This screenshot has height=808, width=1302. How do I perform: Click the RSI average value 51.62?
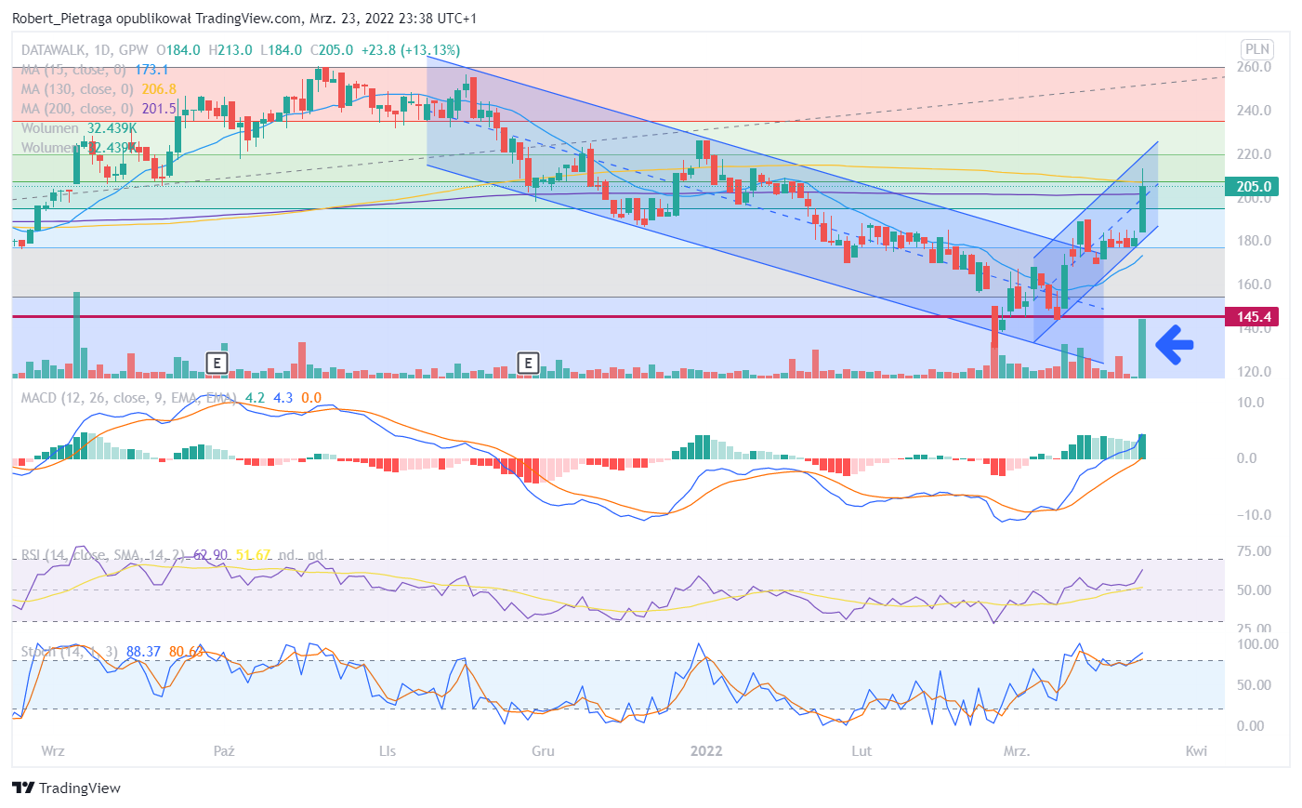click(x=253, y=555)
